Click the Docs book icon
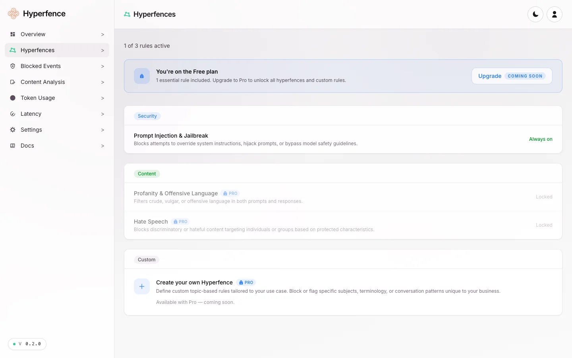The height and width of the screenshot is (358, 572). (13, 146)
